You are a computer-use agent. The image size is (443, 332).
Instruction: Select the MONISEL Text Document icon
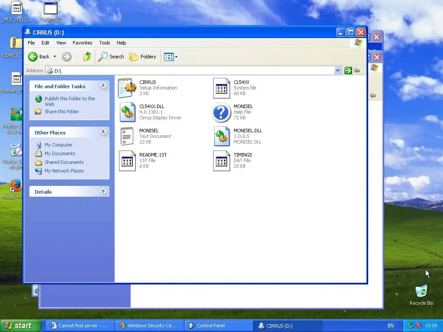(127, 136)
